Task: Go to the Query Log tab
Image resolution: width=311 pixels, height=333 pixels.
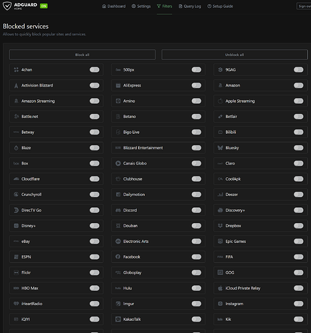Action: tap(190, 6)
